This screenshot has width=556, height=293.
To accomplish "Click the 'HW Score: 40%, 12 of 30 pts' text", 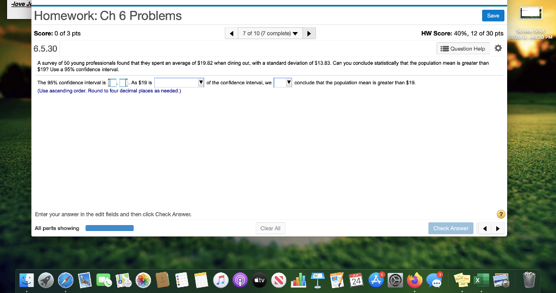I will [x=463, y=33].
